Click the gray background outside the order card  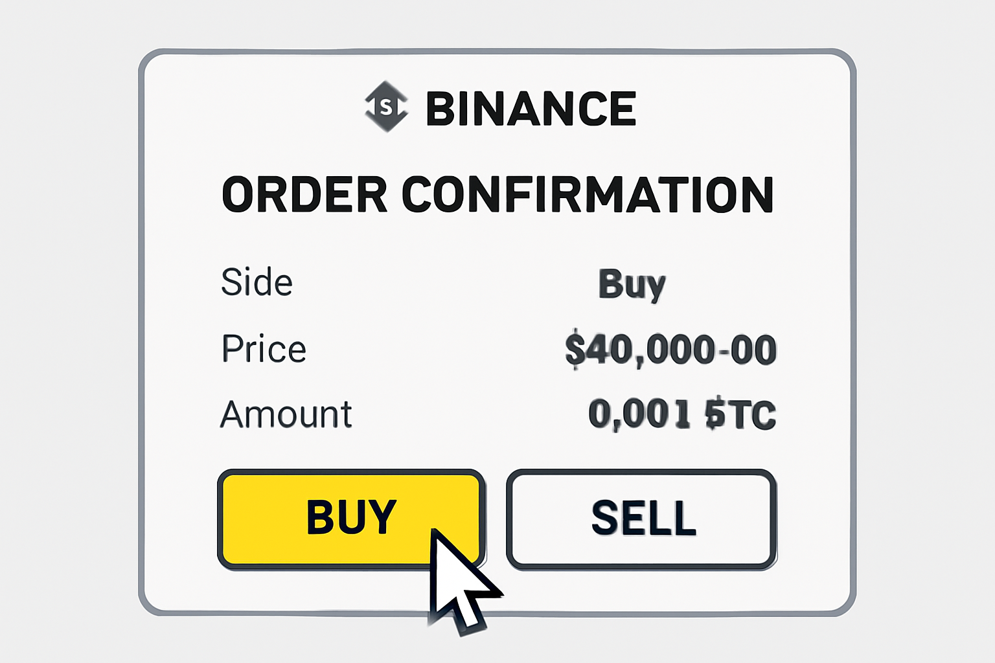65,324
